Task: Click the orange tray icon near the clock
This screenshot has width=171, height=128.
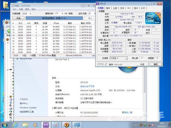Action: pyautogui.click(x=141, y=125)
